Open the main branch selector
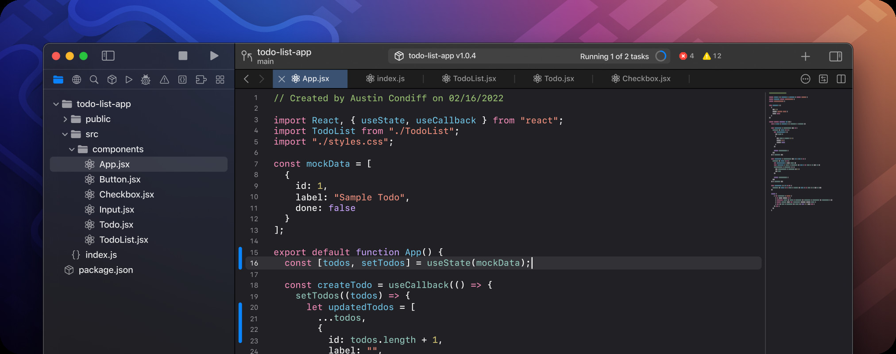Image resolution: width=896 pixels, height=354 pixels. click(x=266, y=62)
